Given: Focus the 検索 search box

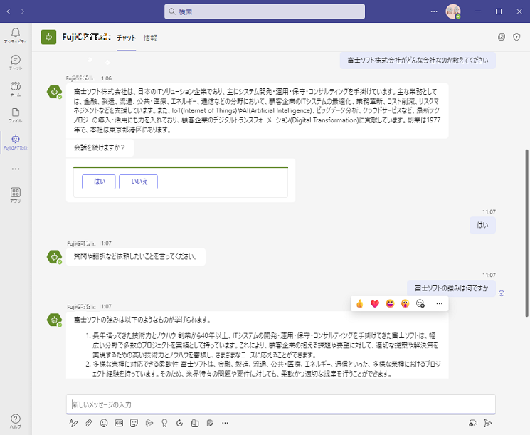Looking at the screenshot, I should (265, 11).
